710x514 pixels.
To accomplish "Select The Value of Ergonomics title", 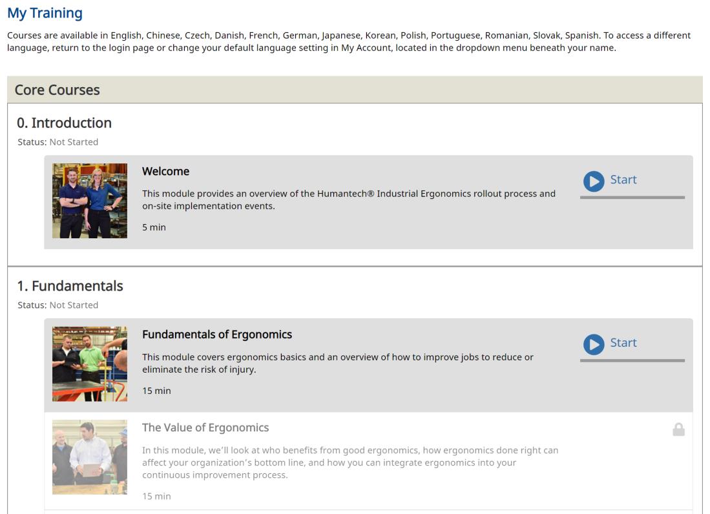I will click(205, 427).
